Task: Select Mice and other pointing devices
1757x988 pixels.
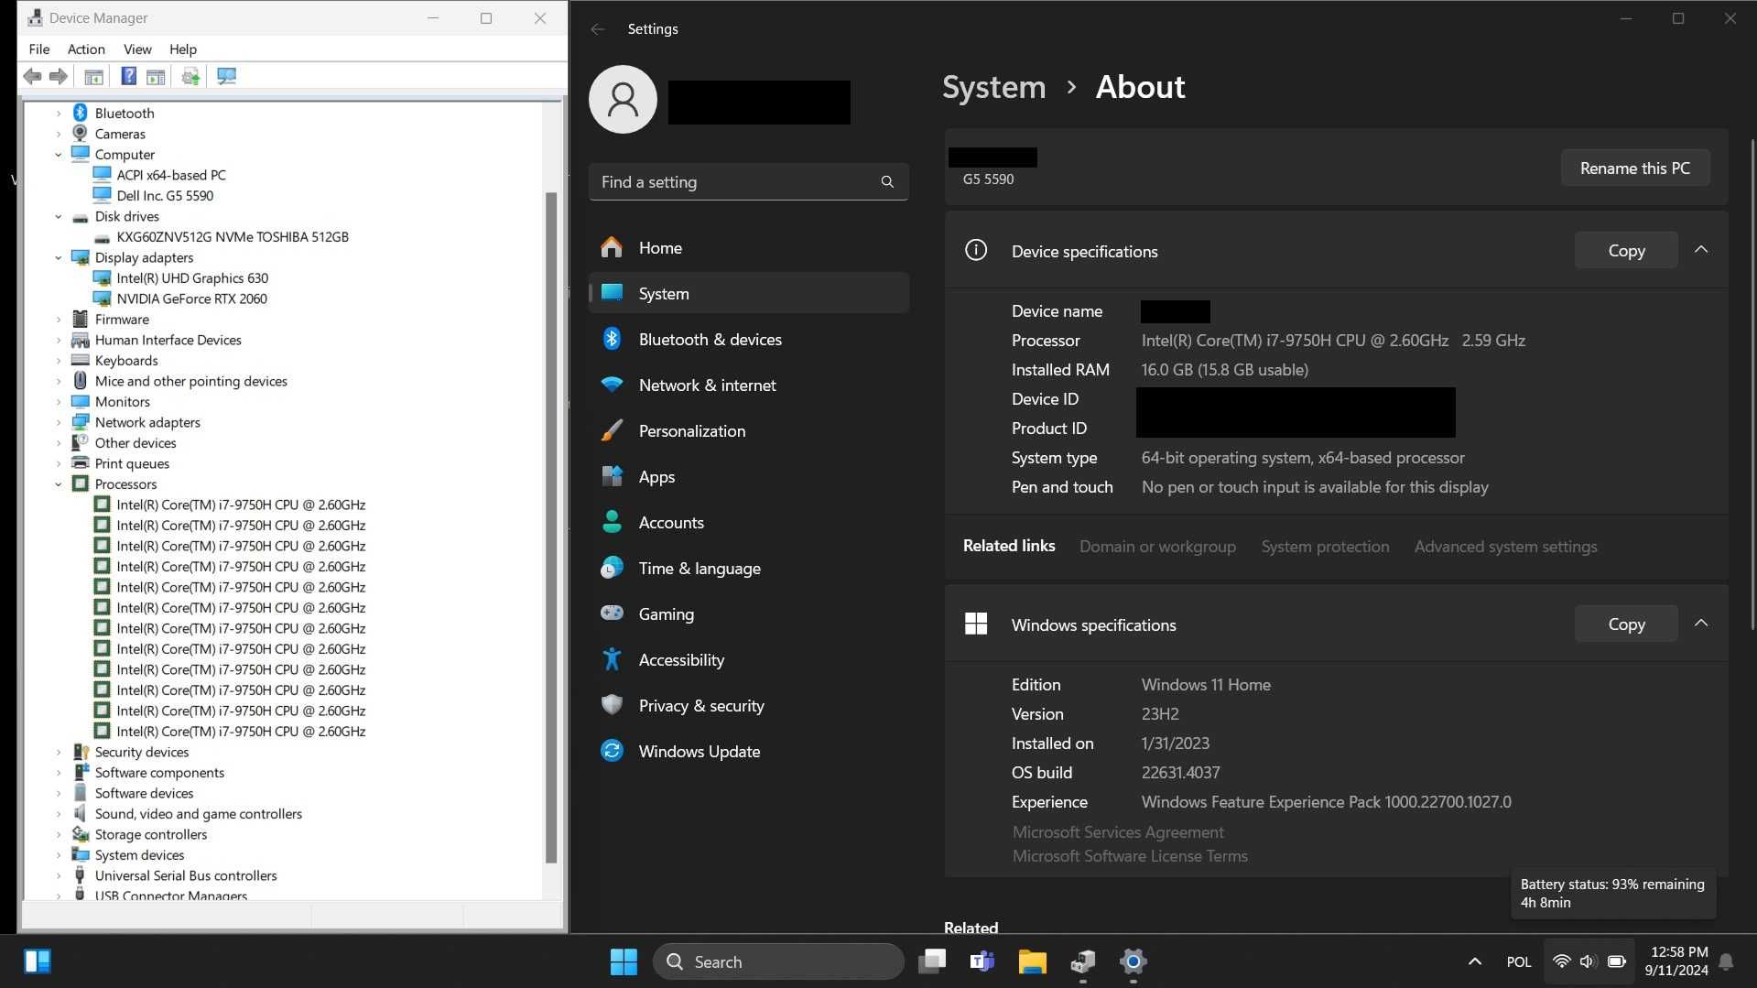Action: (x=191, y=381)
